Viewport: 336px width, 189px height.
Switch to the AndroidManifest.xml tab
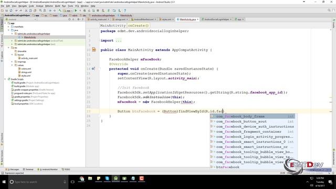(144, 19)
